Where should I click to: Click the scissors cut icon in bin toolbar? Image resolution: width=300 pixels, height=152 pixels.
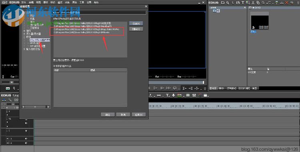253,3
